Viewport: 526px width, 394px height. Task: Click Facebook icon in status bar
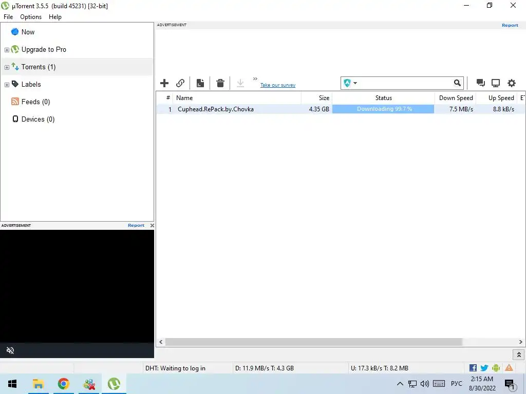(x=473, y=368)
